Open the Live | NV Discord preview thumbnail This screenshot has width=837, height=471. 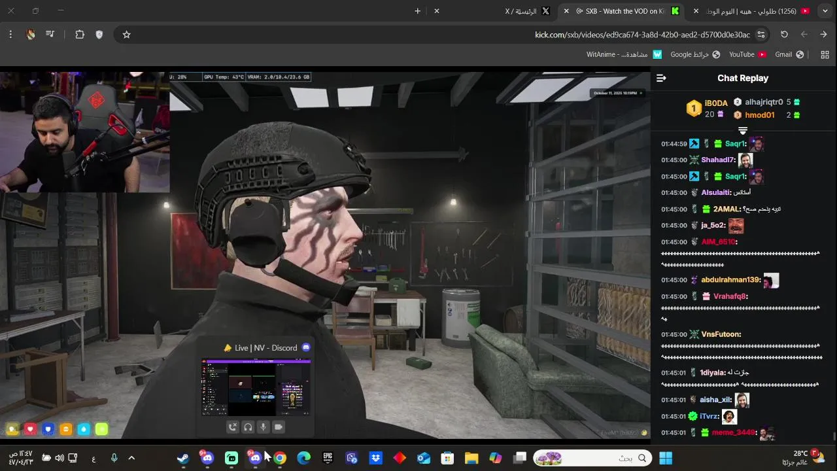256,387
